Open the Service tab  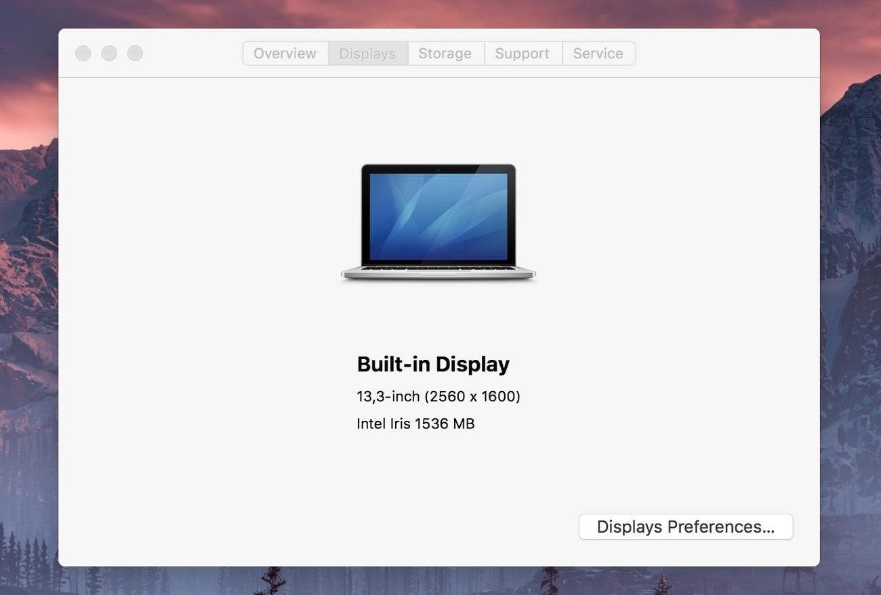coord(598,54)
